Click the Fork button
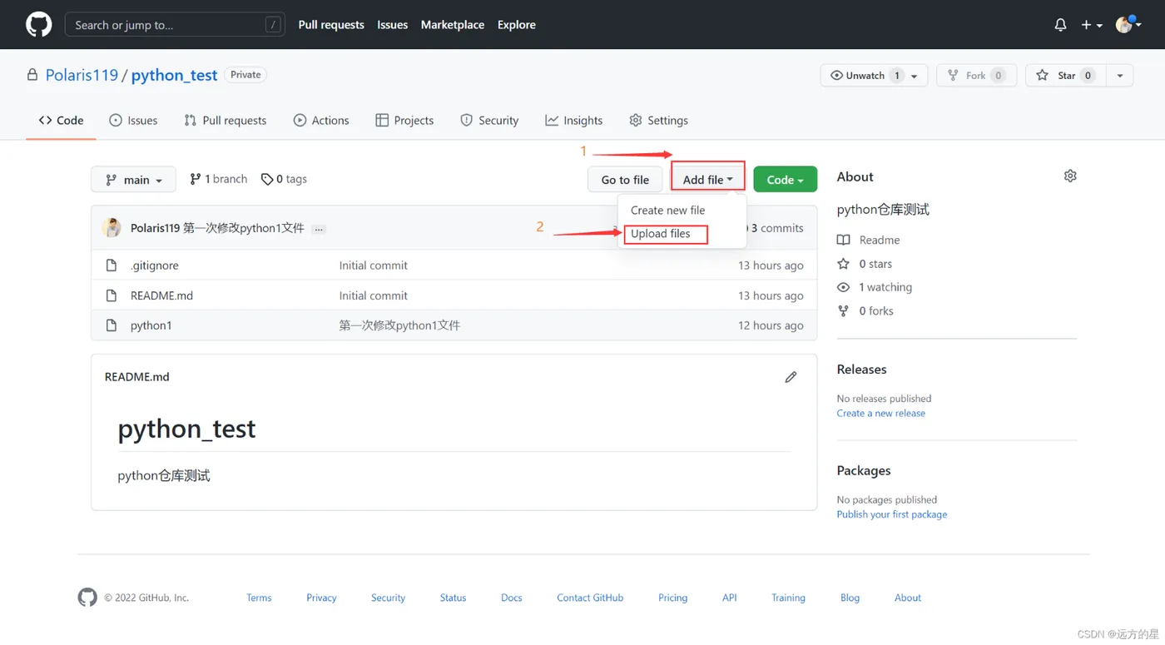 (x=976, y=76)
